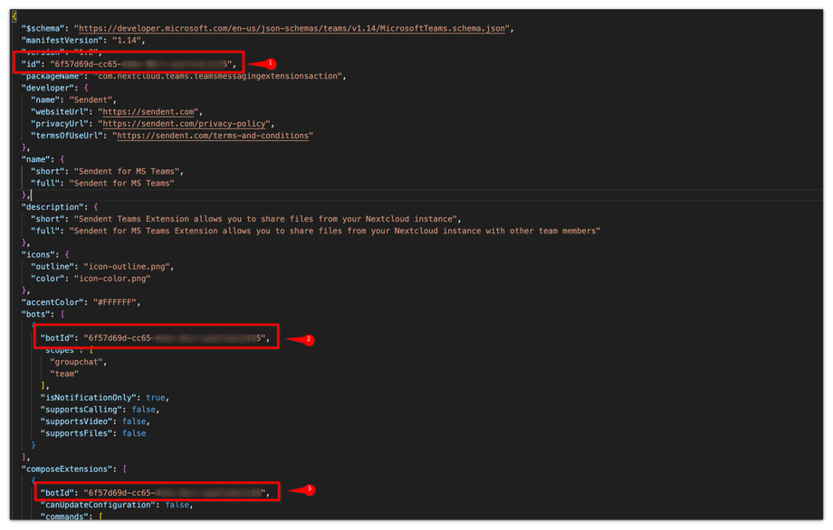Click the highlighted "id" line value
This screenshot has width=833, height=530.
(x=141, y=63)
